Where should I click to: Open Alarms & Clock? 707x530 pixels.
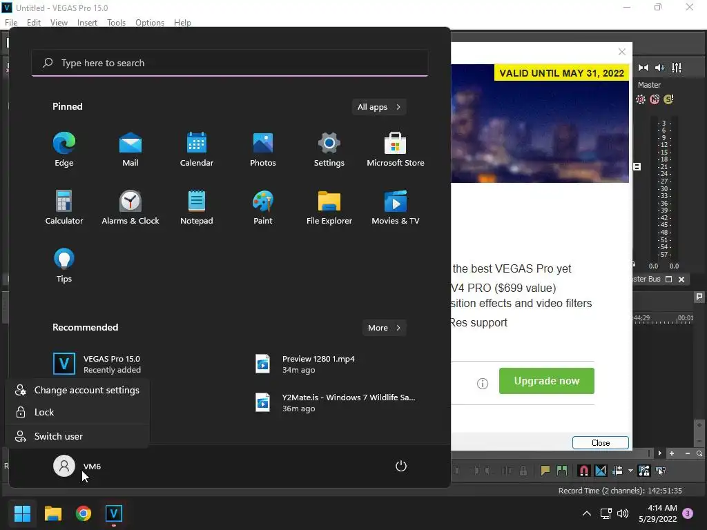130,207
